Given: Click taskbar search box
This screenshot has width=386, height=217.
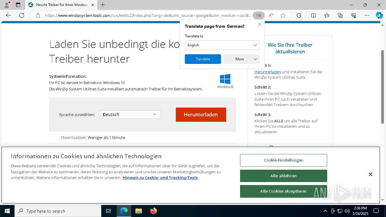Looking at the screenshot, I should click(x=58, y=211).
